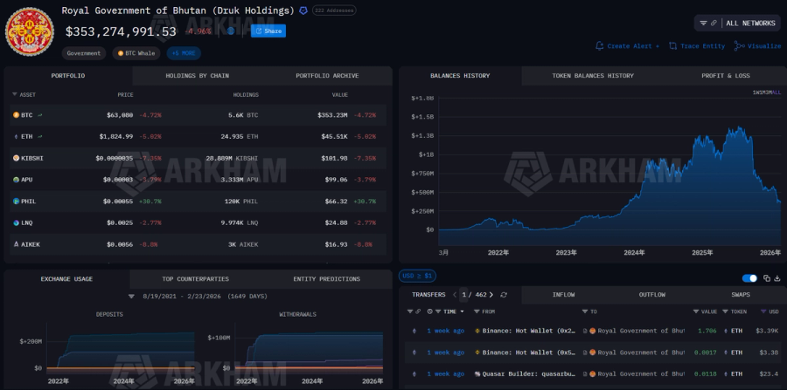Open the ETH trend chart icon

click(x=39, y=136)
